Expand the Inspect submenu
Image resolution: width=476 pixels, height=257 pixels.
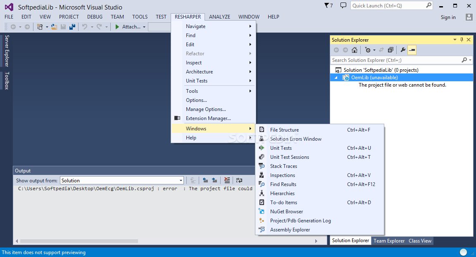[x=213, y=63]
